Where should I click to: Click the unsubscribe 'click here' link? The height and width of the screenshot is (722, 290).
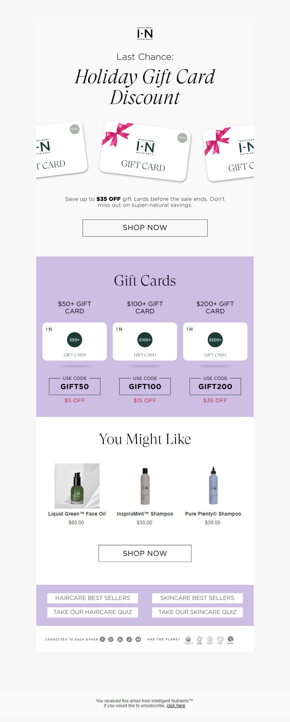[x=176, y=706]
